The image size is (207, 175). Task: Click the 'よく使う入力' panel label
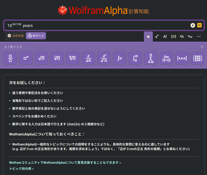13,47
